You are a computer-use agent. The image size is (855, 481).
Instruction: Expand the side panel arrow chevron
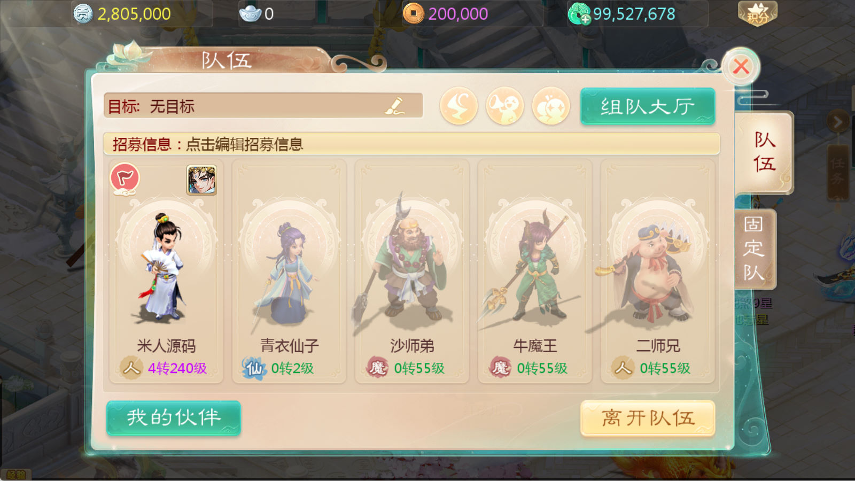pos(837,122)
